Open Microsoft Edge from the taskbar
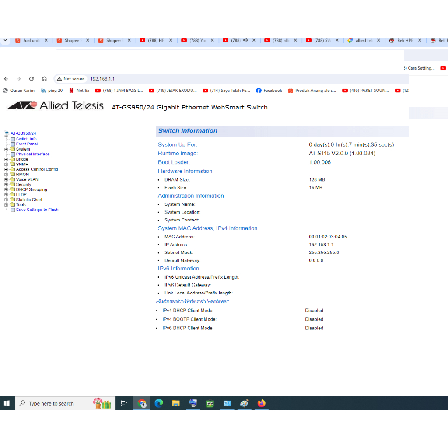 coord(159,403)
